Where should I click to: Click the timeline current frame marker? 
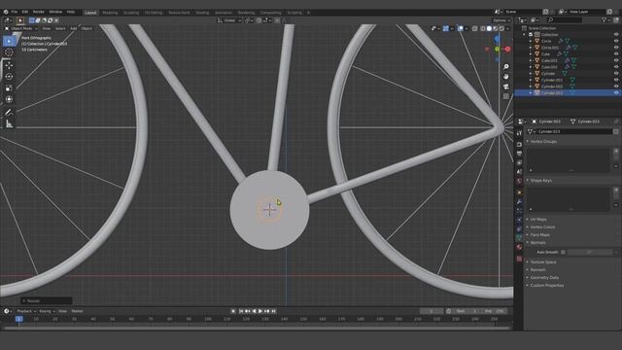[18, 319]
